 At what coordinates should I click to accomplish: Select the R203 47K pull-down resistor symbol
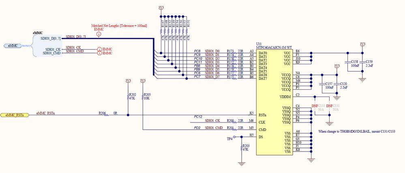coord(241,148)
